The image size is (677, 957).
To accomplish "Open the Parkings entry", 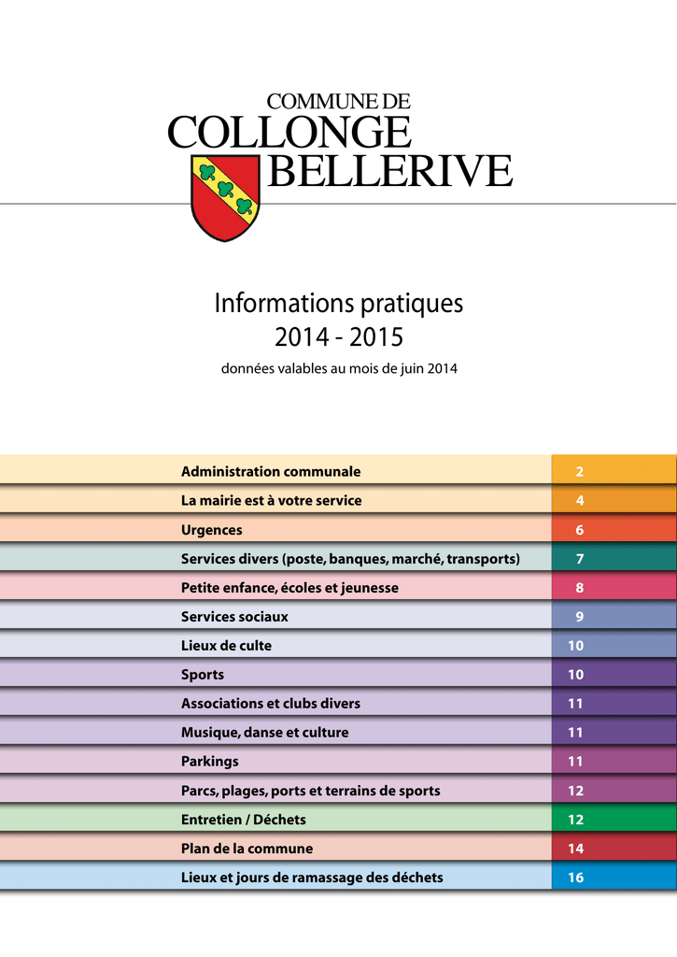I will [x=210, y=762].
